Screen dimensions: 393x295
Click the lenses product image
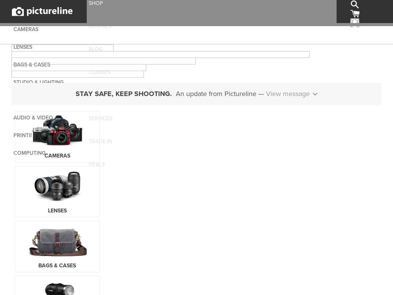point(57,186)
